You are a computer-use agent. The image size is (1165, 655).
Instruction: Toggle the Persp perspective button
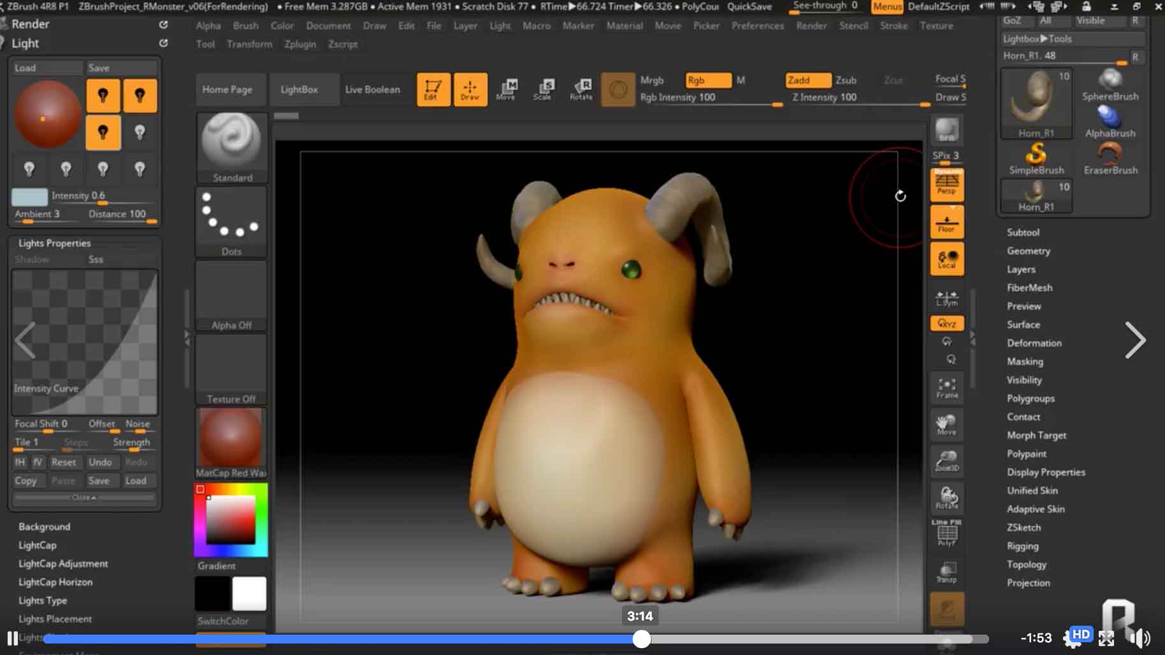946,184
